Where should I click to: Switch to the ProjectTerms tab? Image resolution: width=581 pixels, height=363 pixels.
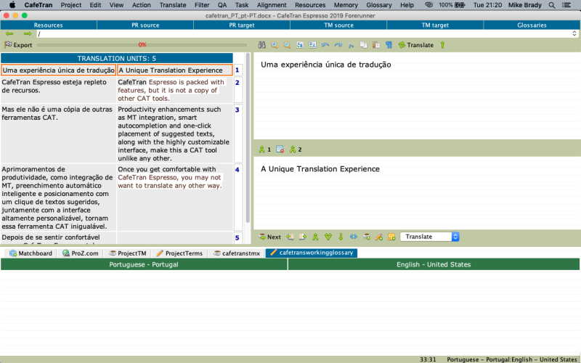point(179,253)
